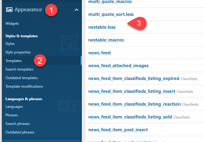This screenshot has width=204, height=142.
Task: Click Classifieds label beside listing_insert
Action: [x=185, y=92]
